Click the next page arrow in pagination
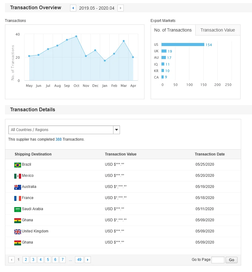Screen dimensions: 252x272 tap(88, 260)
